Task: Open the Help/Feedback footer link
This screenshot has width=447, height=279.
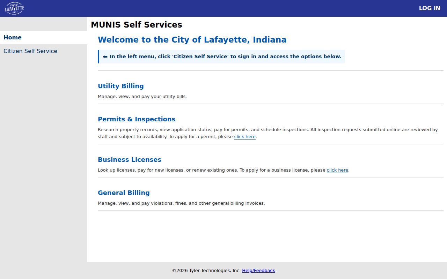Action: coord(258,271)
